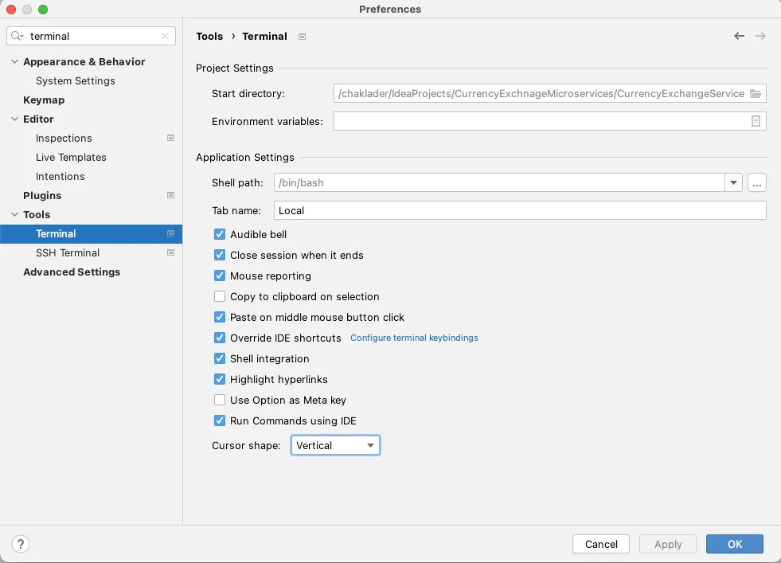Image resolution: width=781 pixels, height=563 pixels.
Task: Clear the search field with the X icon
Action: point(165,37)
